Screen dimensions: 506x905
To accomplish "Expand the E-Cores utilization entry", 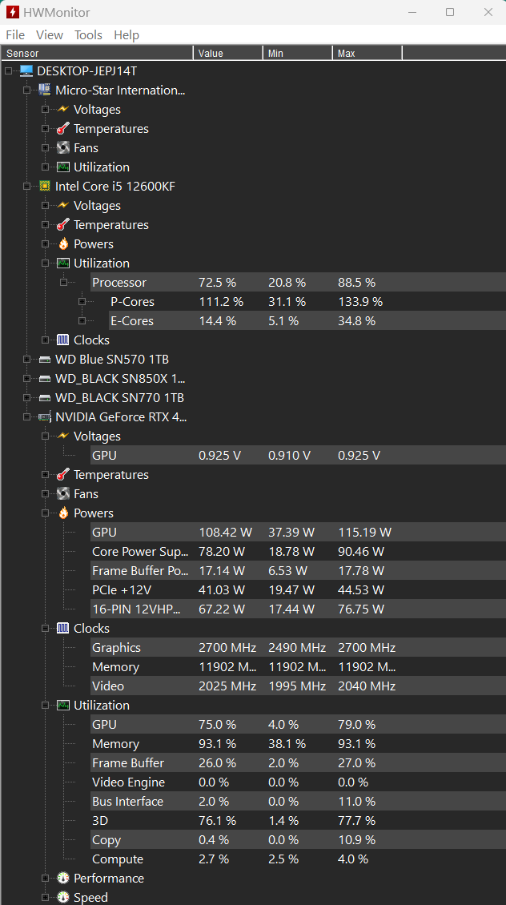I will 82,320.
